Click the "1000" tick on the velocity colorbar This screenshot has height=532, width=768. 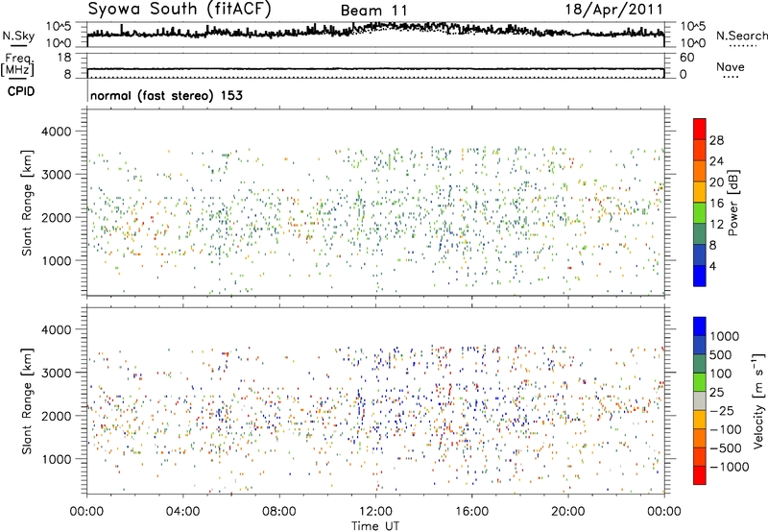pyautogui.click(x=725, y=336)
